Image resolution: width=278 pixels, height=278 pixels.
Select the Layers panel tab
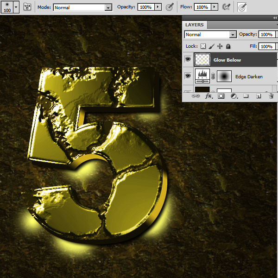[x=194, y=25]
